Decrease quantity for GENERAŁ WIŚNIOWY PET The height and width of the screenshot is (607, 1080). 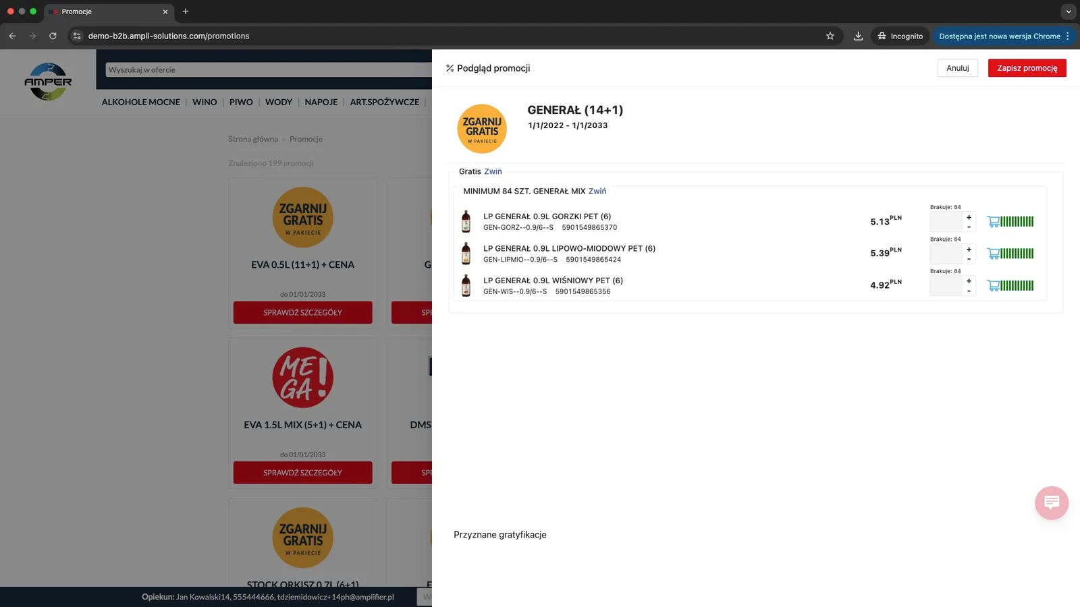(x=969, y=291)
